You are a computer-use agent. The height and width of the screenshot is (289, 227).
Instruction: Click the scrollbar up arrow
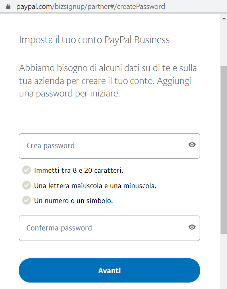224,19
